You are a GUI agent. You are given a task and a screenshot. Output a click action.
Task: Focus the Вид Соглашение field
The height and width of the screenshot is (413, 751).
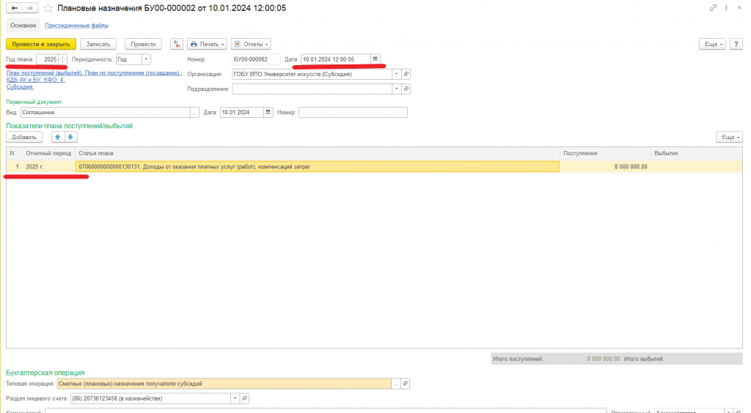pyautogui.click(x=106, y=112)
